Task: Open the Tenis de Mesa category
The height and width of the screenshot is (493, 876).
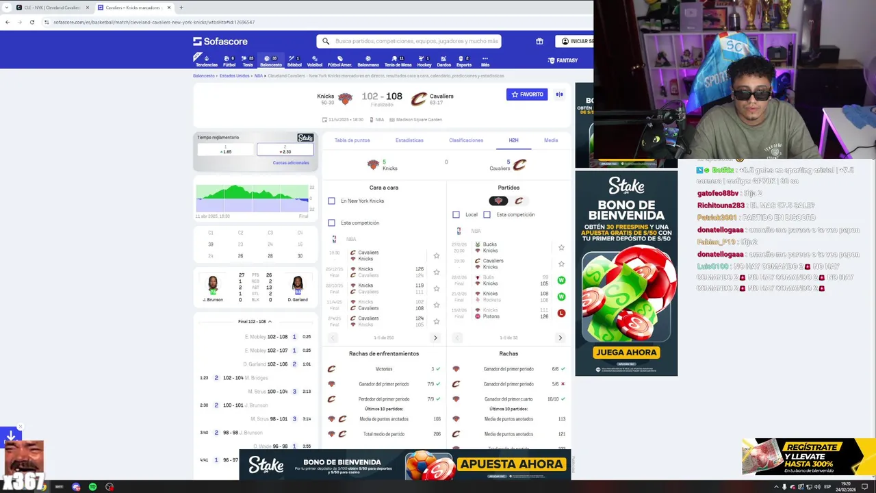Action: [x=398, y=61]
